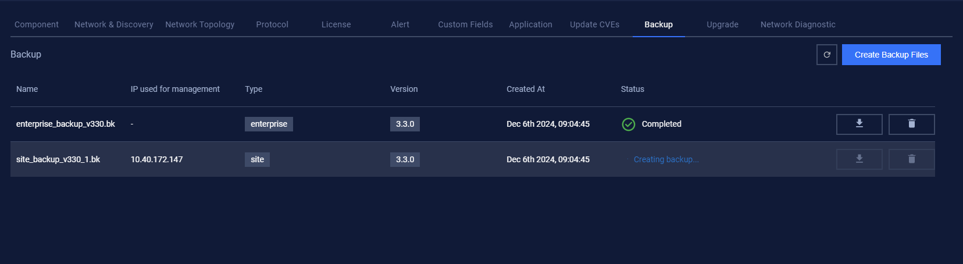Delete the enterprise_backup_v330.bk backup
This screenshot has height=264, width=963.
pyautogui.click(x=911, y=124)
